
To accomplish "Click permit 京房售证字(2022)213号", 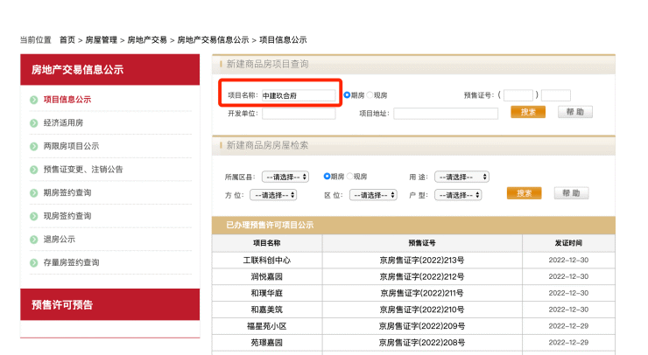I will click(421, 261).
